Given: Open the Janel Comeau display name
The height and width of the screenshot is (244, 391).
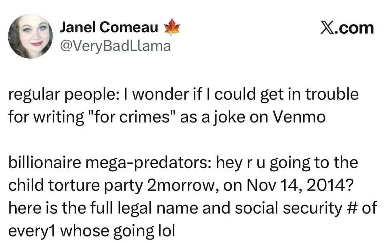Looking at the screenshot, I should [109, 27].
